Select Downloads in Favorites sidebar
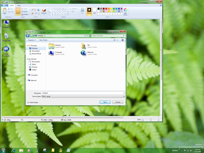 coord(34,51)
